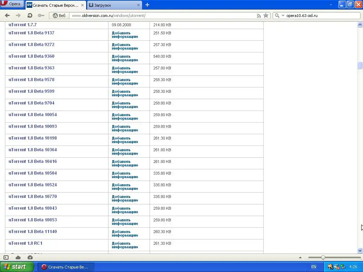Reload the page with refresh icon
Viewport: 363px width, 272px height.
point(29,16)
